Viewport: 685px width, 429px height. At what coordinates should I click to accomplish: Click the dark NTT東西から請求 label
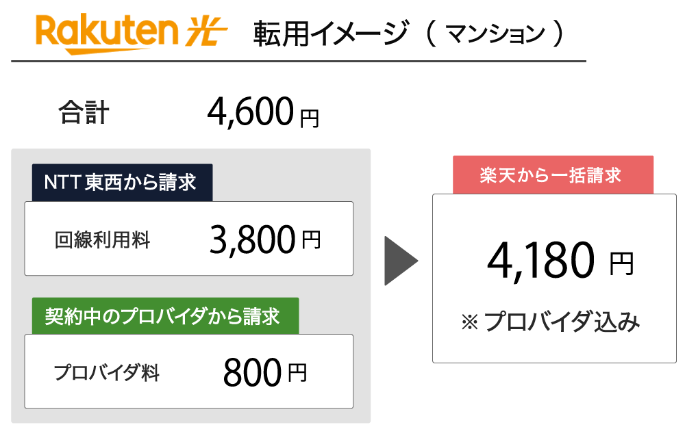(x=121, y=183)
